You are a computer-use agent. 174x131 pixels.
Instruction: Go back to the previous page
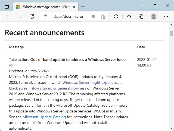point(8,16)
